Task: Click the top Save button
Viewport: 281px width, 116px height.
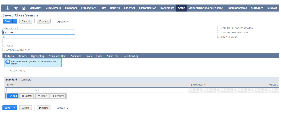Action: click(x=7, y=21)
